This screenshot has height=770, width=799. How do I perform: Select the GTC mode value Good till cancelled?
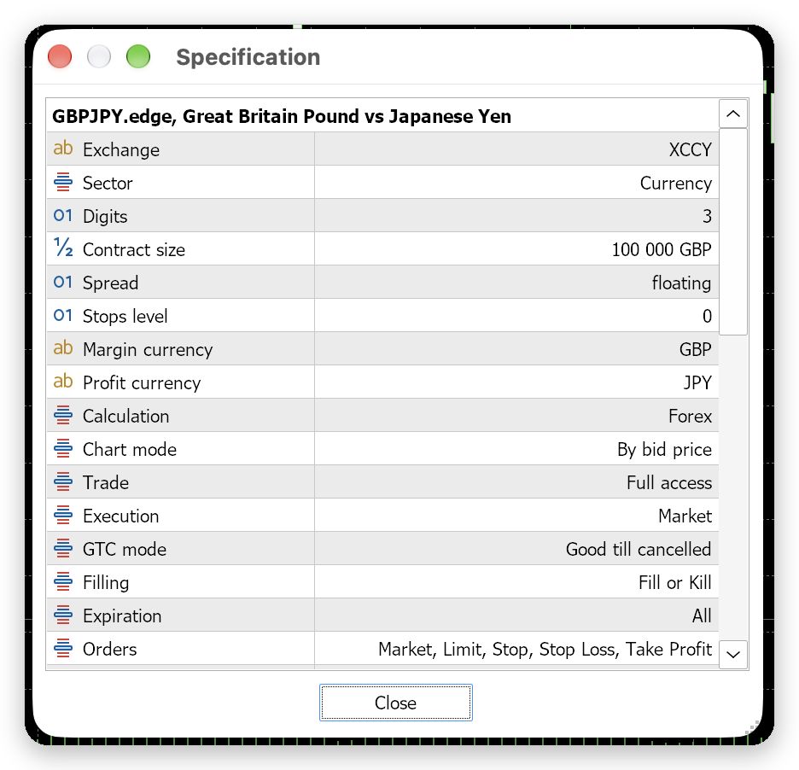coord(639,550)
